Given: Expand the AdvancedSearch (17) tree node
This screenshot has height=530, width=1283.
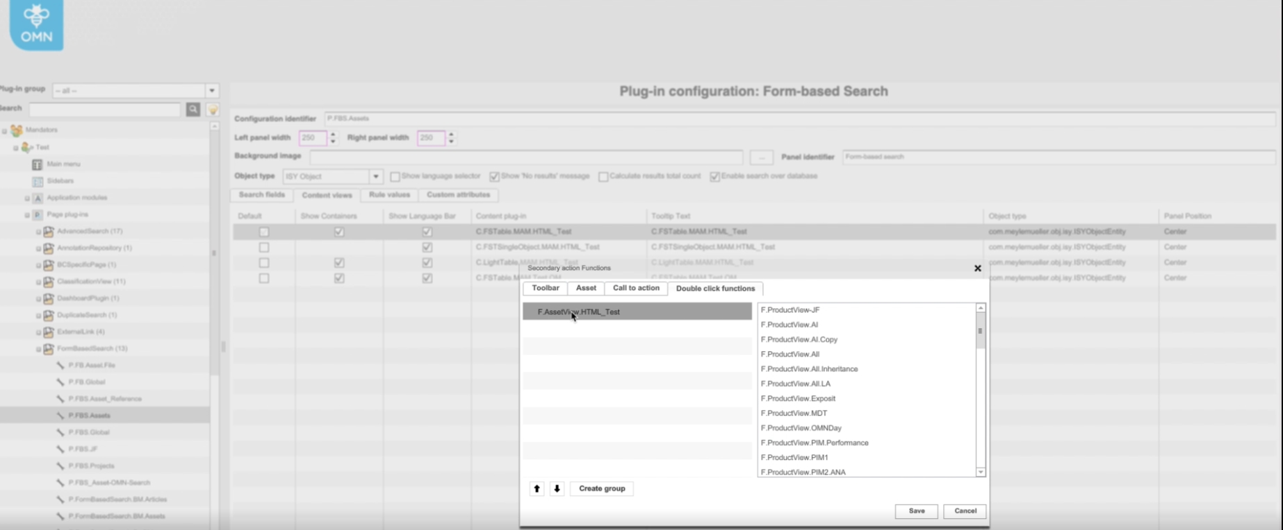Looking at the screenshot, I should [x=38, y=232].
